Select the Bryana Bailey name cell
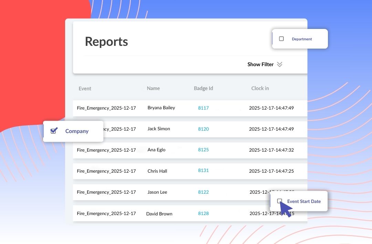This screenshot has height=244, width=372. 161,108
